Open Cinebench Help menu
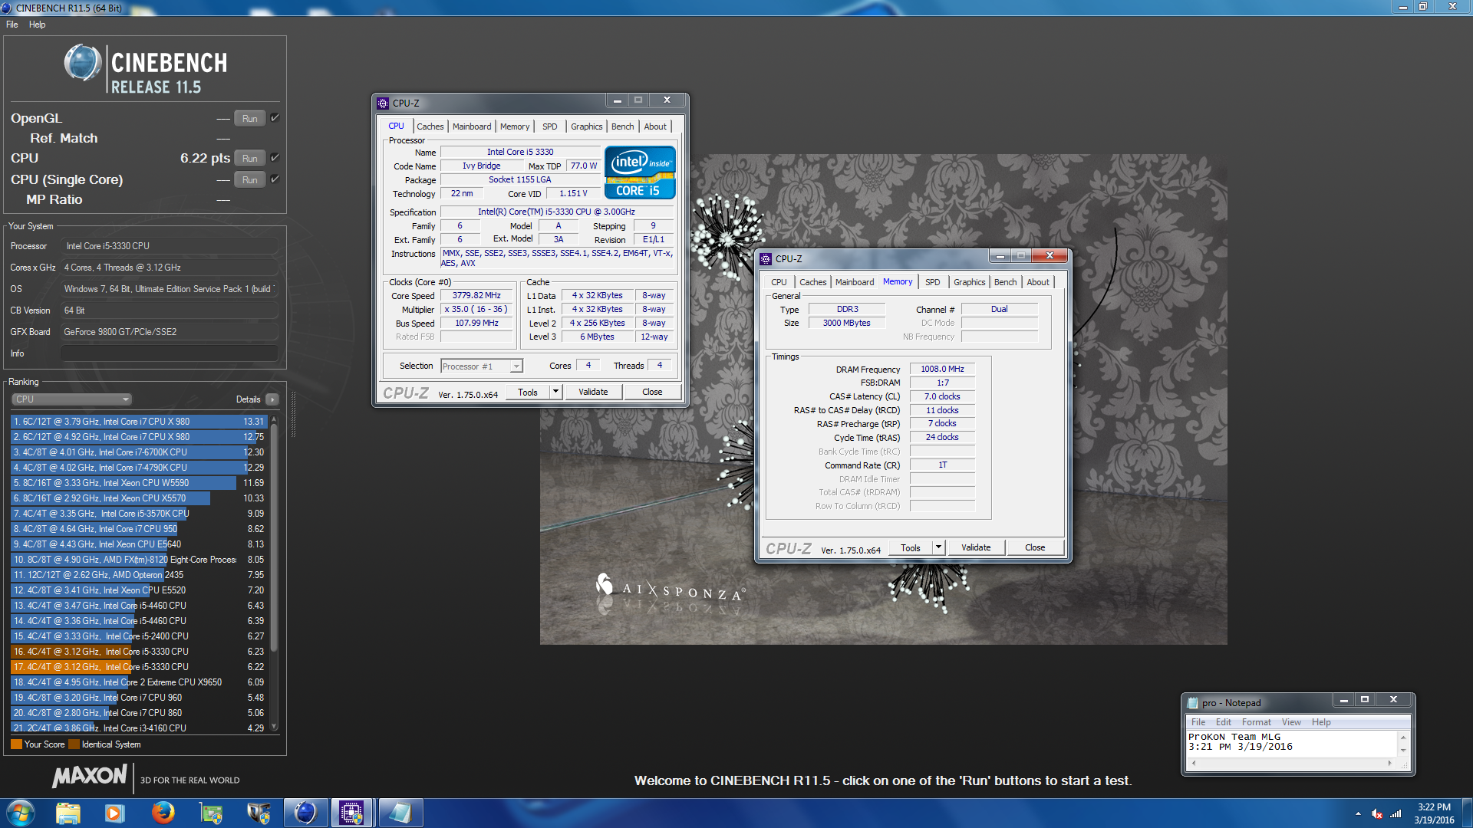 [37, 25]
